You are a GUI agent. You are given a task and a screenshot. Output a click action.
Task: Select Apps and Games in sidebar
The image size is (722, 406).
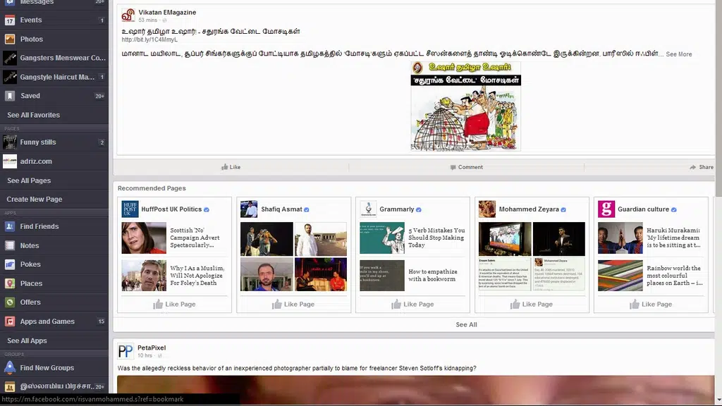point(54,321)
